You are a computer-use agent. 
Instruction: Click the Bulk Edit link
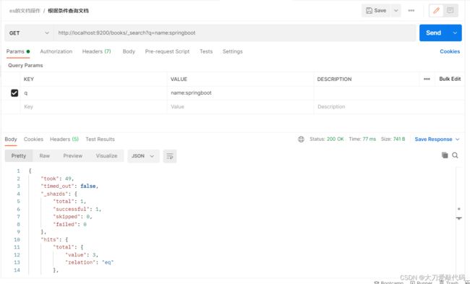click(450, 79)
